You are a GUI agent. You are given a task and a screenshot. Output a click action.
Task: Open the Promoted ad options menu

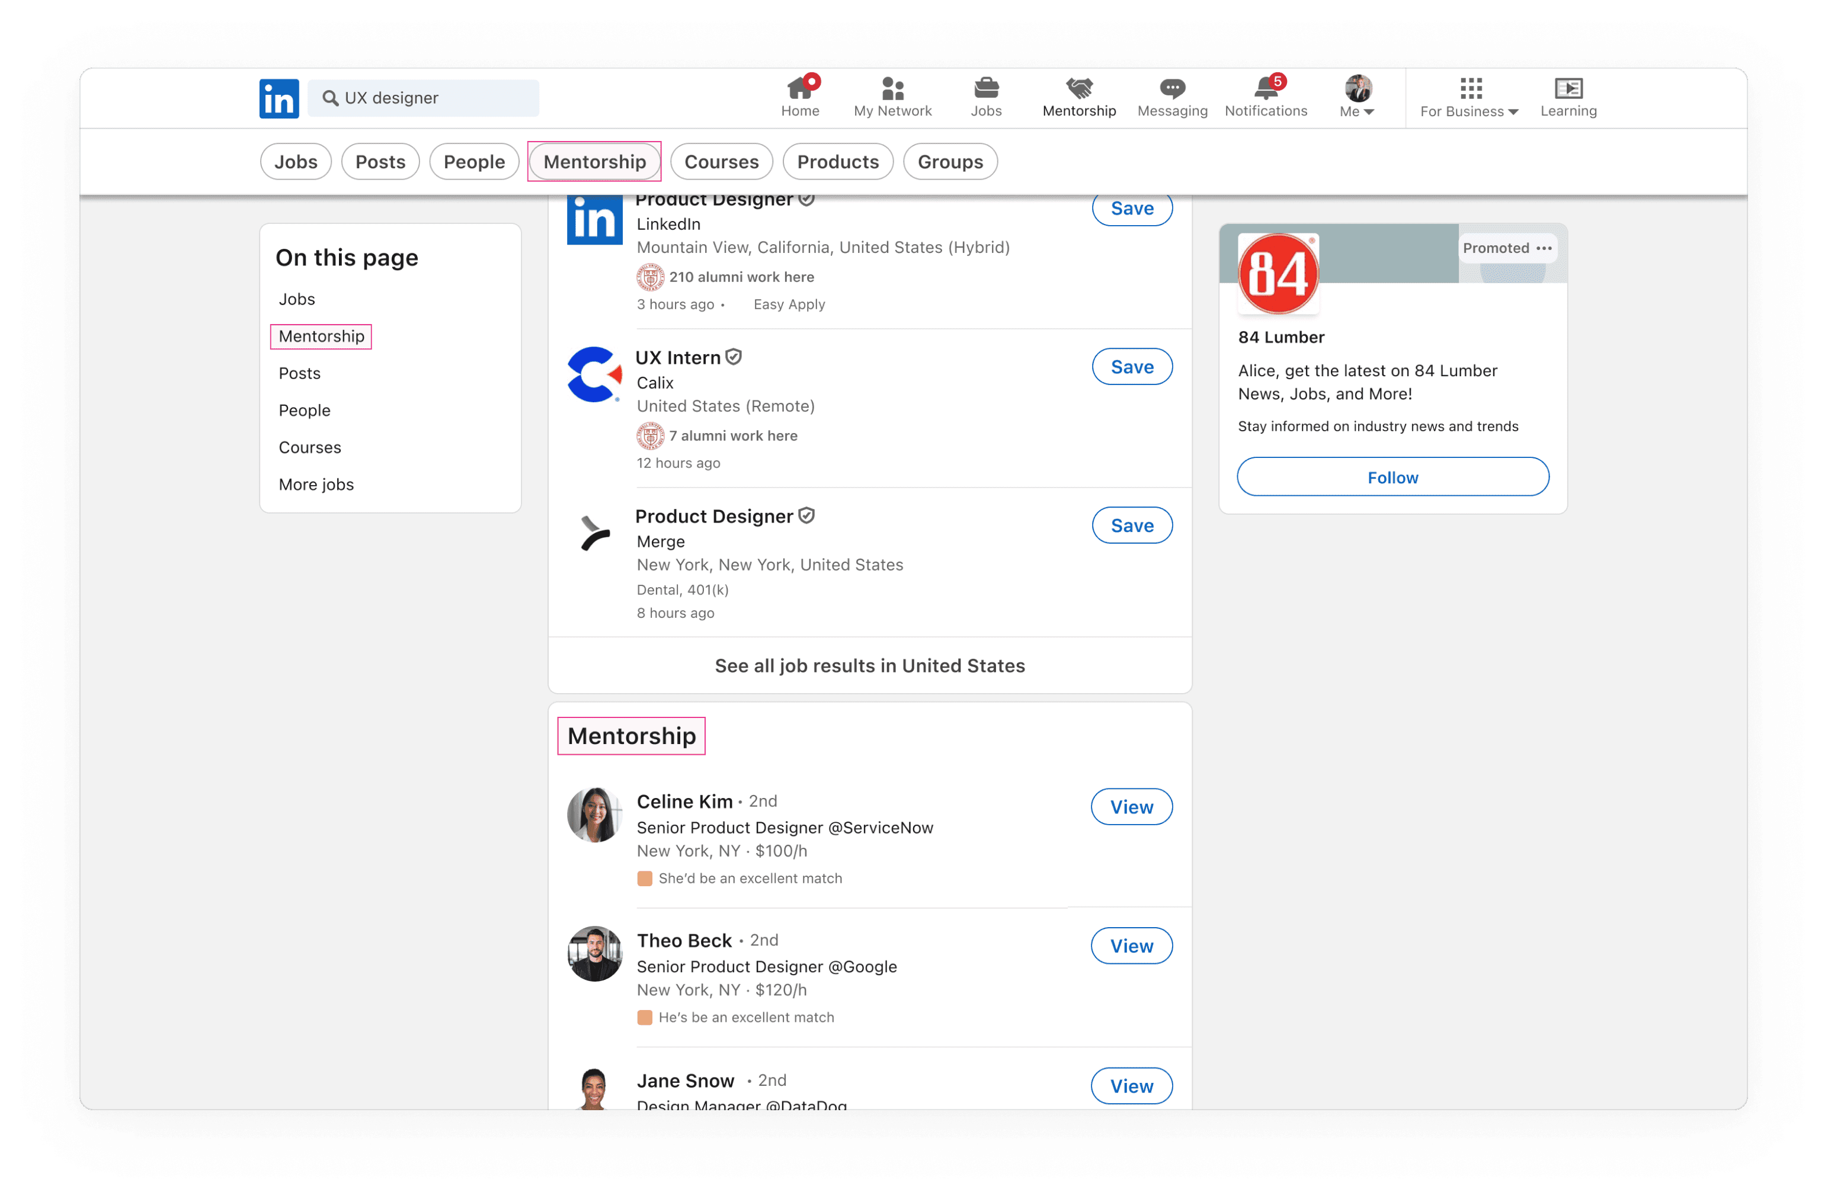1544,248
